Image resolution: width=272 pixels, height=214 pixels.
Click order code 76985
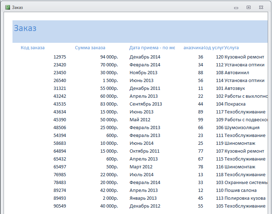pos(60,175)
